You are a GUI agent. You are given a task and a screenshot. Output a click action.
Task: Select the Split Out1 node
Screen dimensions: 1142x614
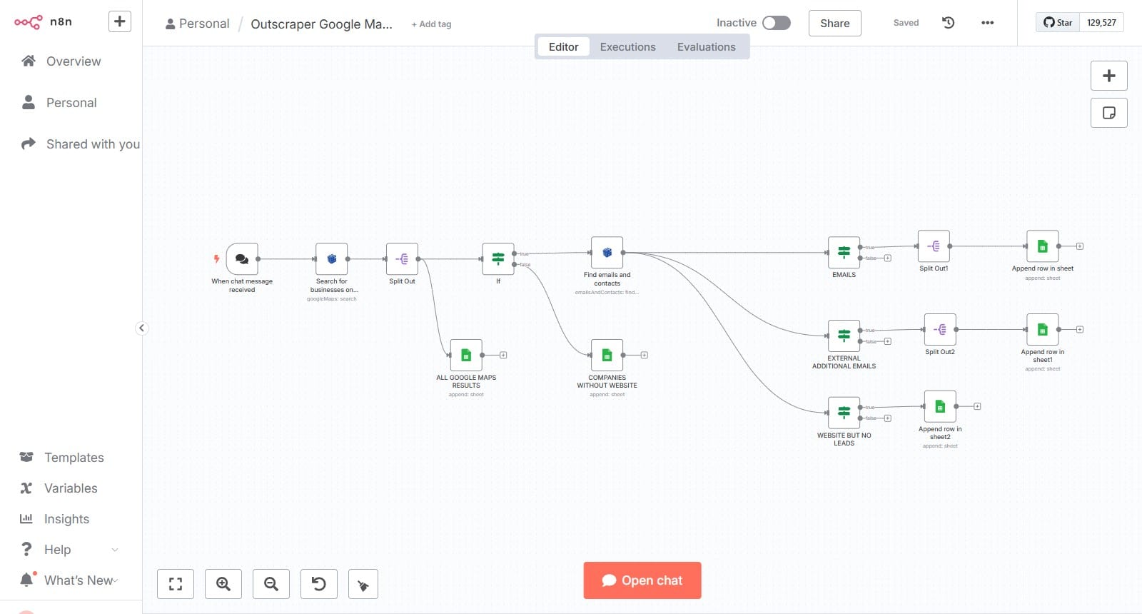pyautogui.click(x=934, y=246)
